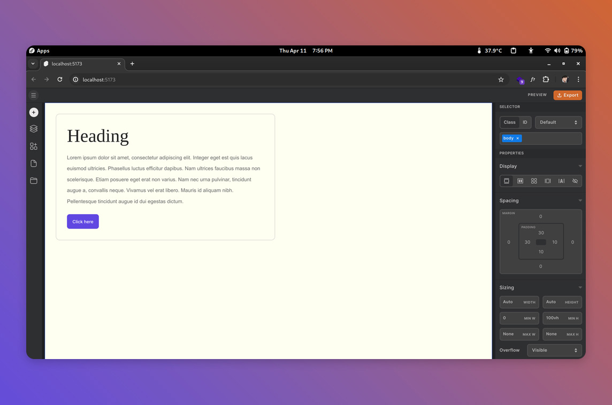Select the block display icon
The height and width of the screenshot is (405, 612).
pyautogui.click(x=507, y=181)
